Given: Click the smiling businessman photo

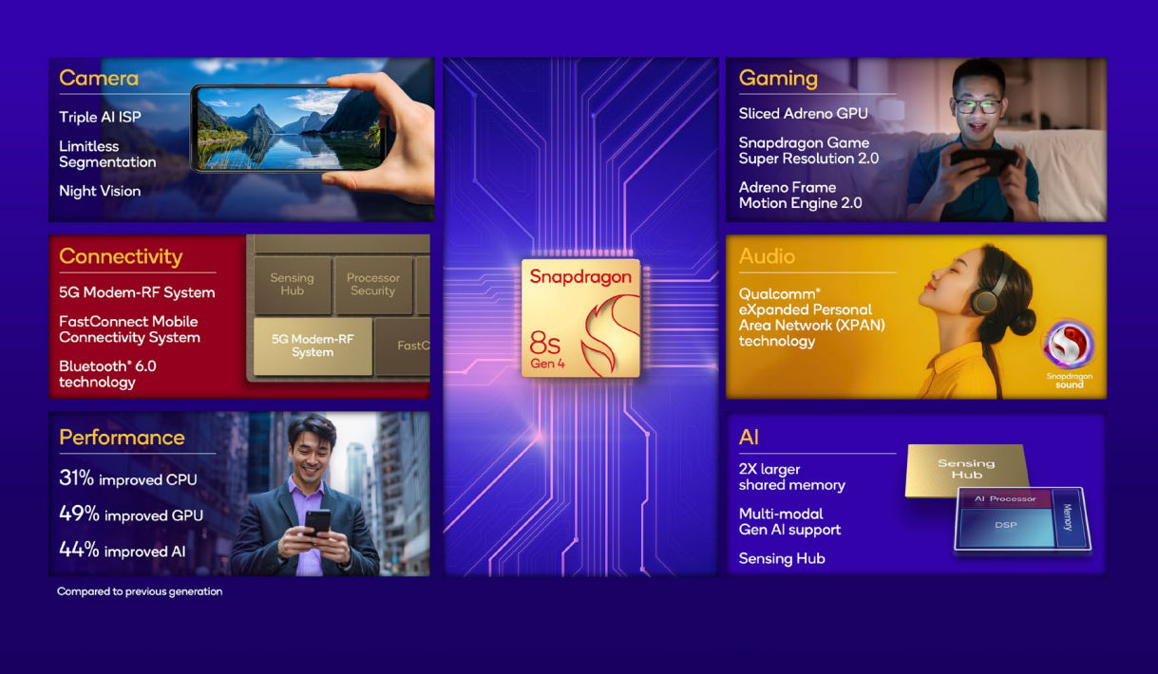Looking at the screenshot, I should [306, 495].
